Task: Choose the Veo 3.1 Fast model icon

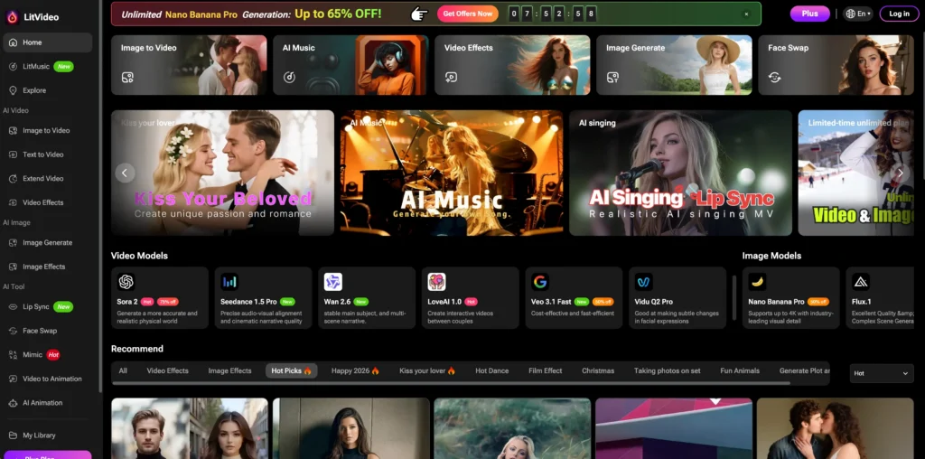Action: (540, 282)
